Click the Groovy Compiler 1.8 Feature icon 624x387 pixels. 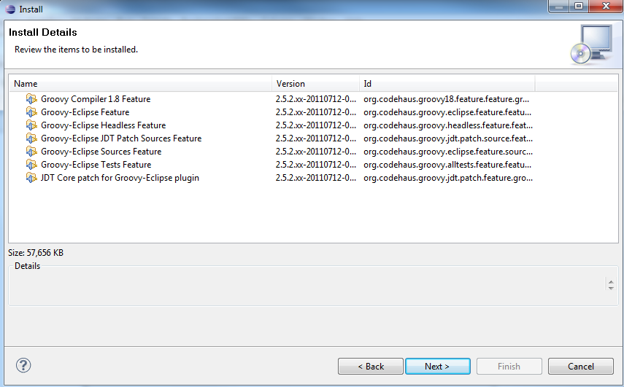pyautogui.click(x=31, y=99)
